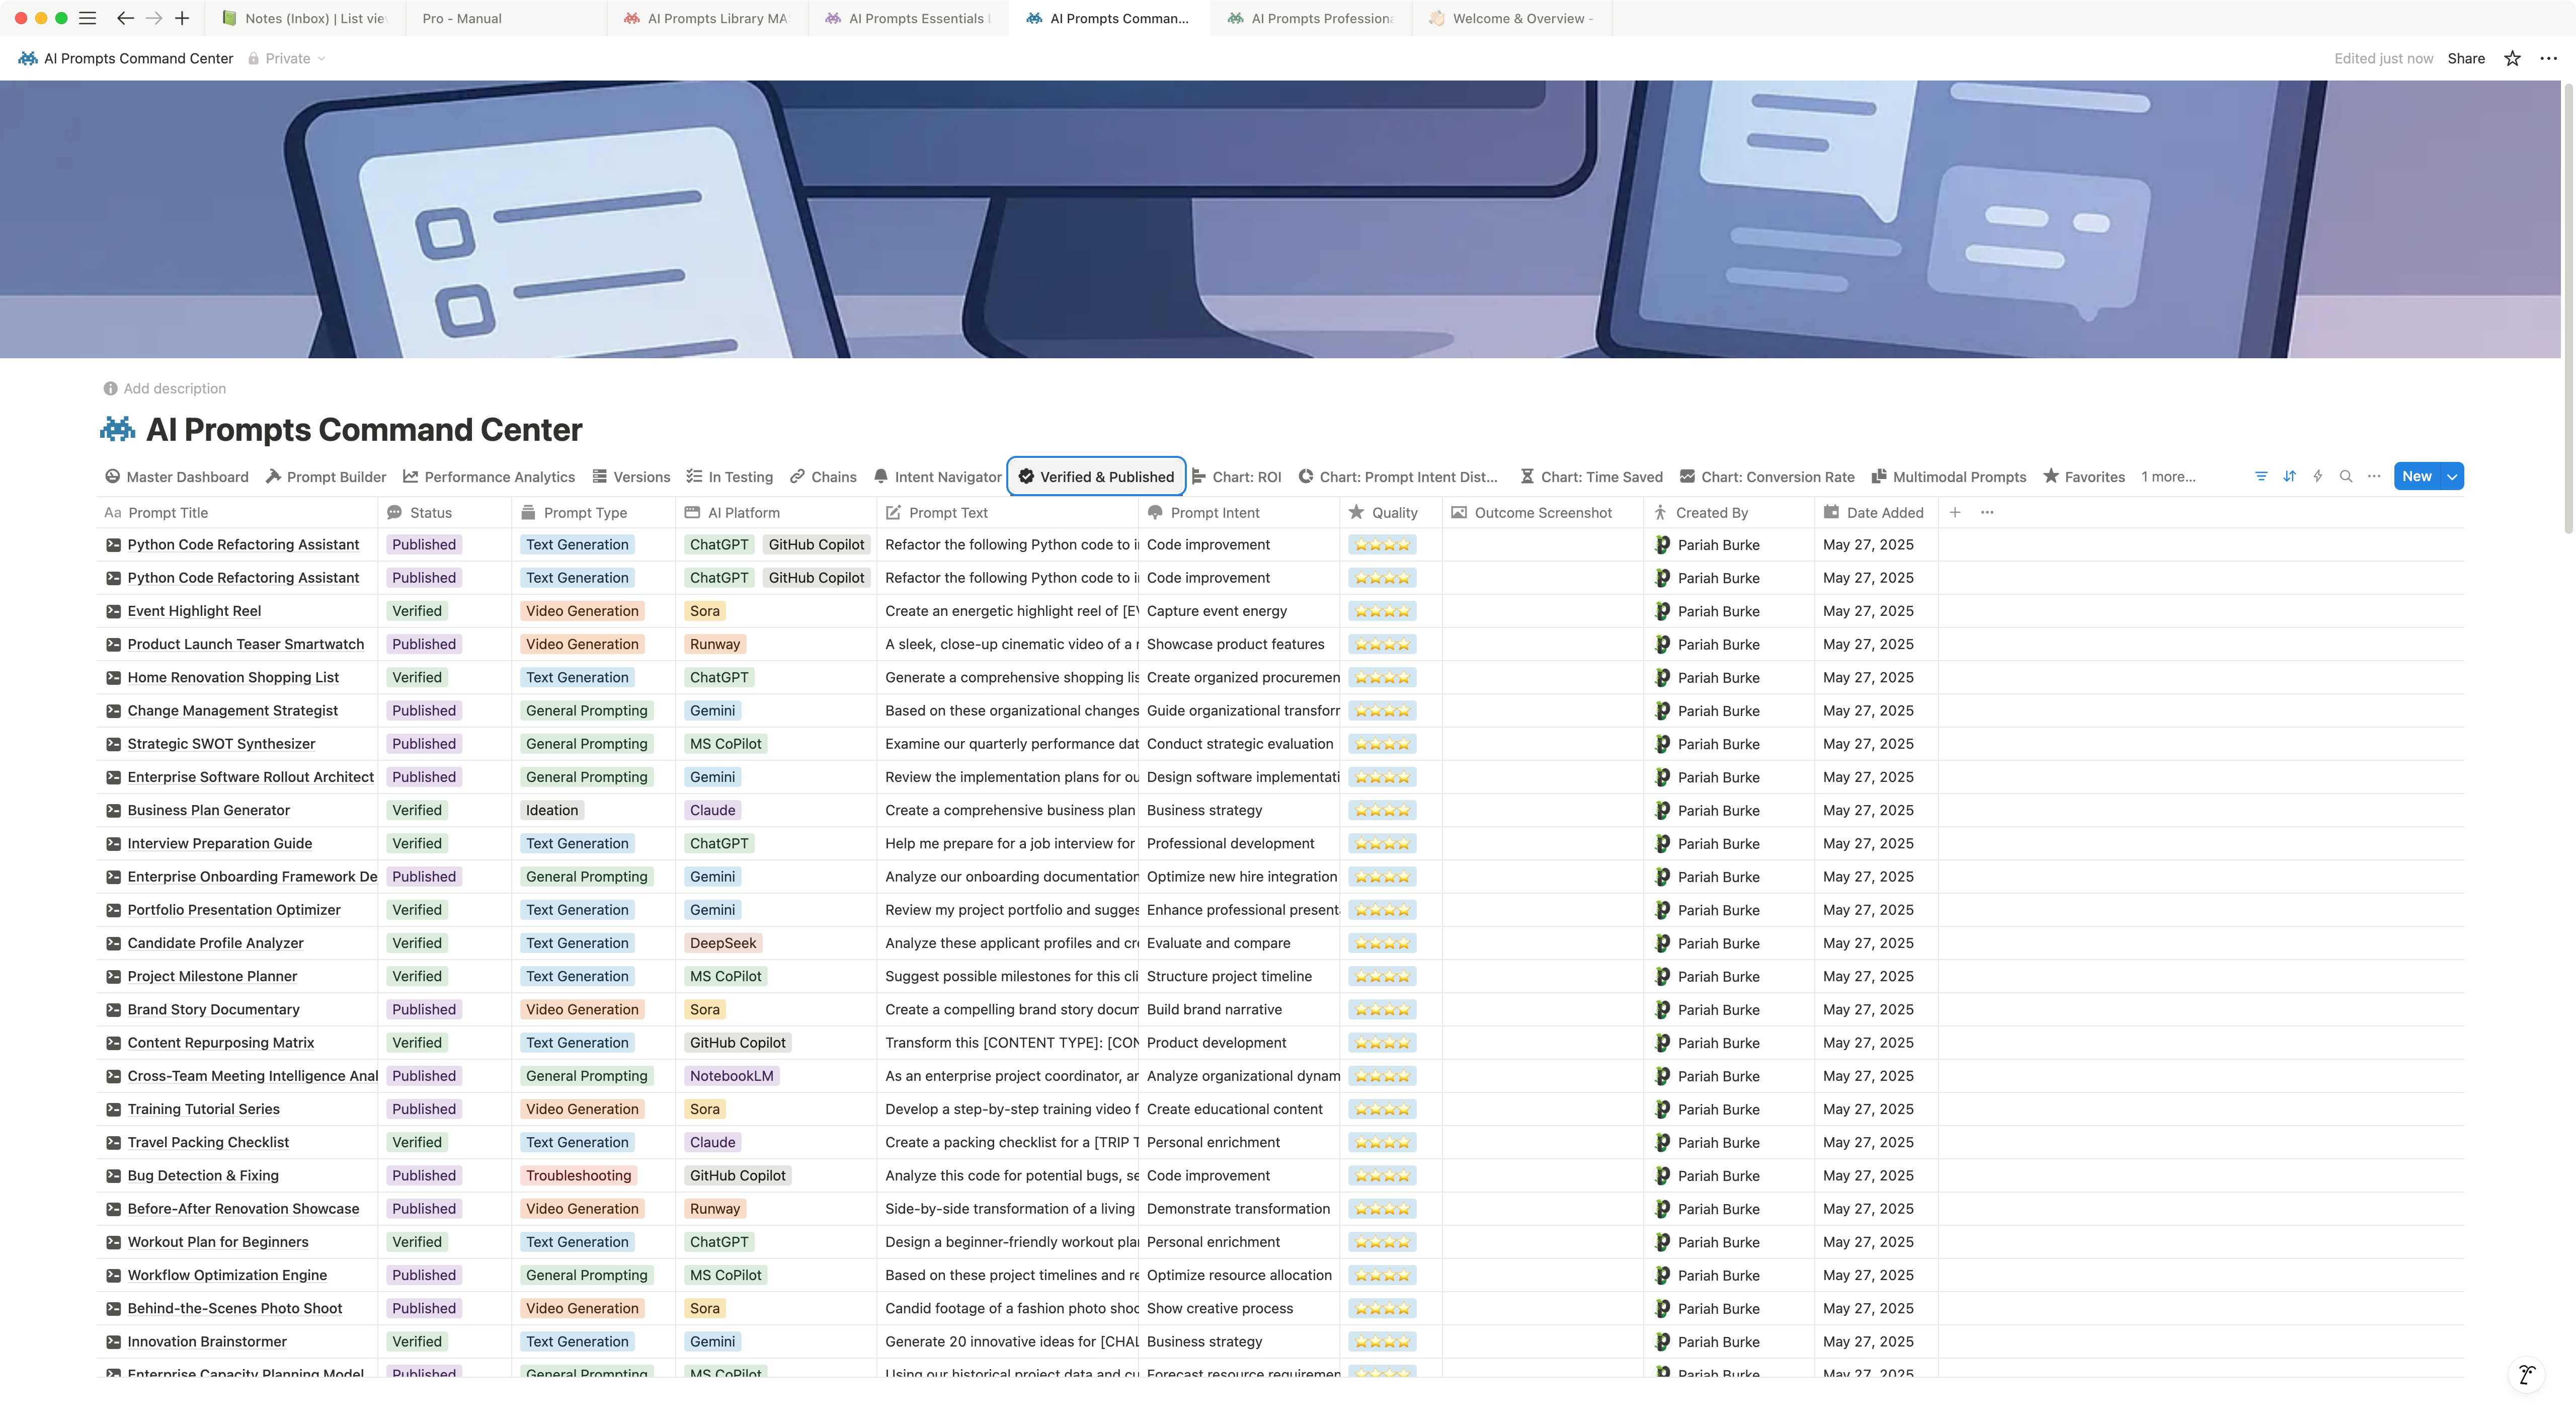
Task: Star this page as favorite
Action: pyautogui.click(x=2512, y=58)
